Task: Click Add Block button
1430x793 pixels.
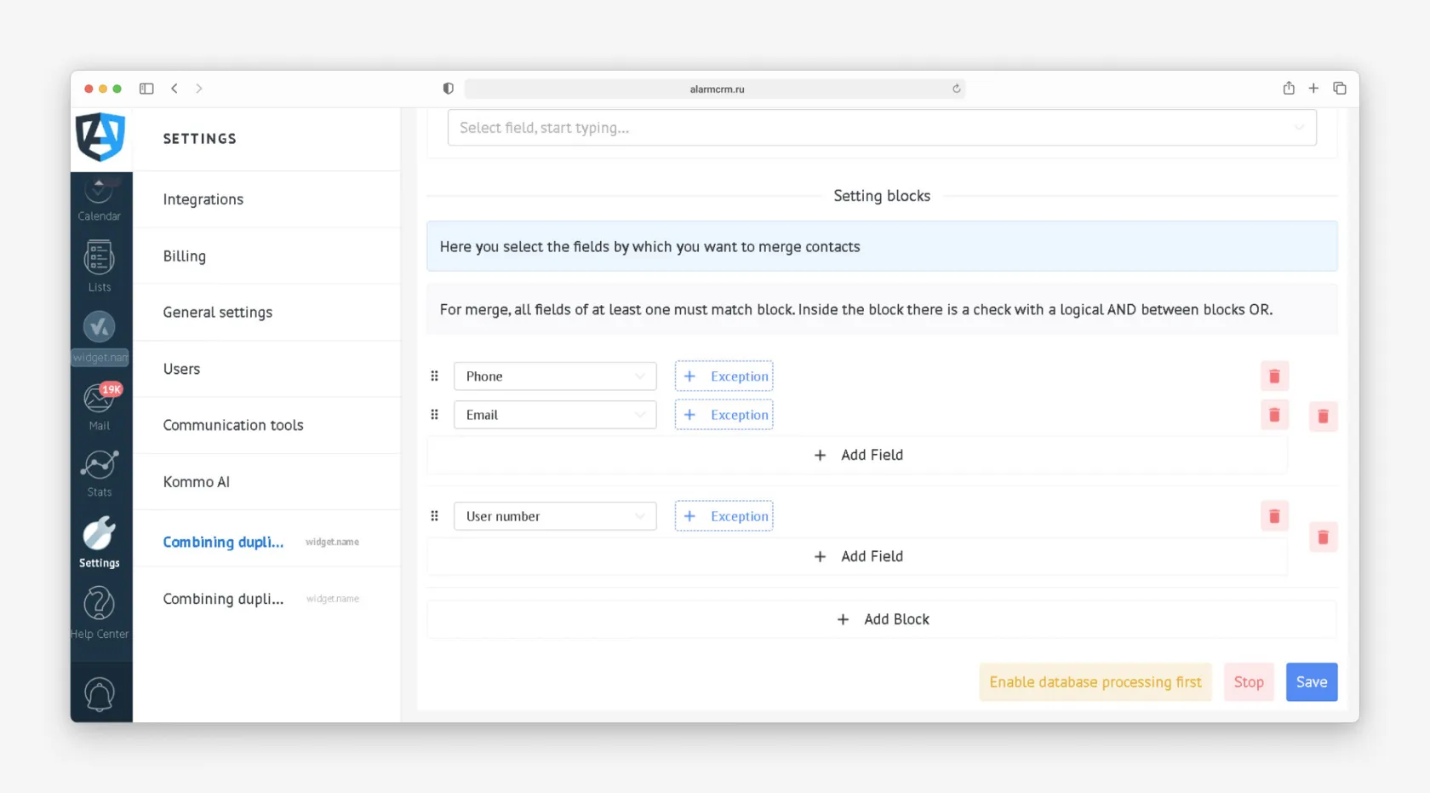Action: pos(883,619)
